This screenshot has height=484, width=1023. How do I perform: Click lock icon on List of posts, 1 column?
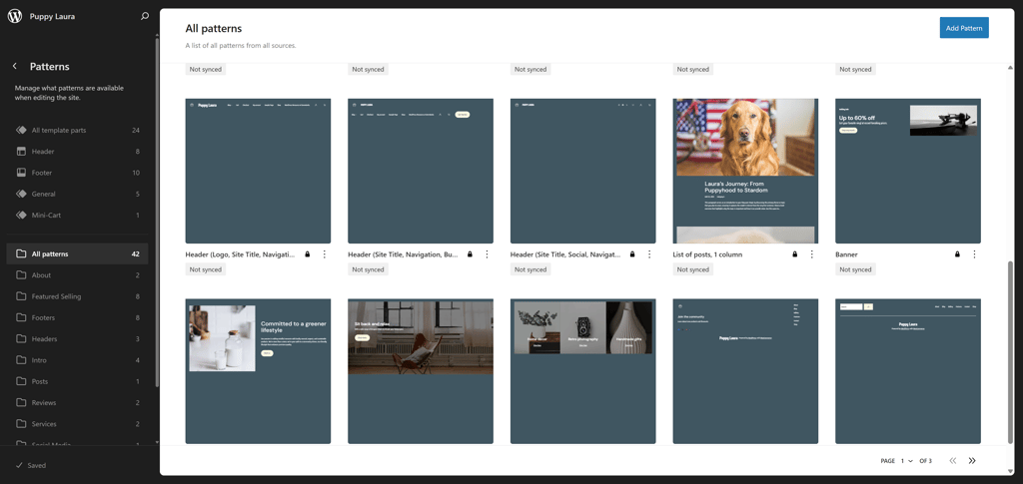(x=794, y=254)
